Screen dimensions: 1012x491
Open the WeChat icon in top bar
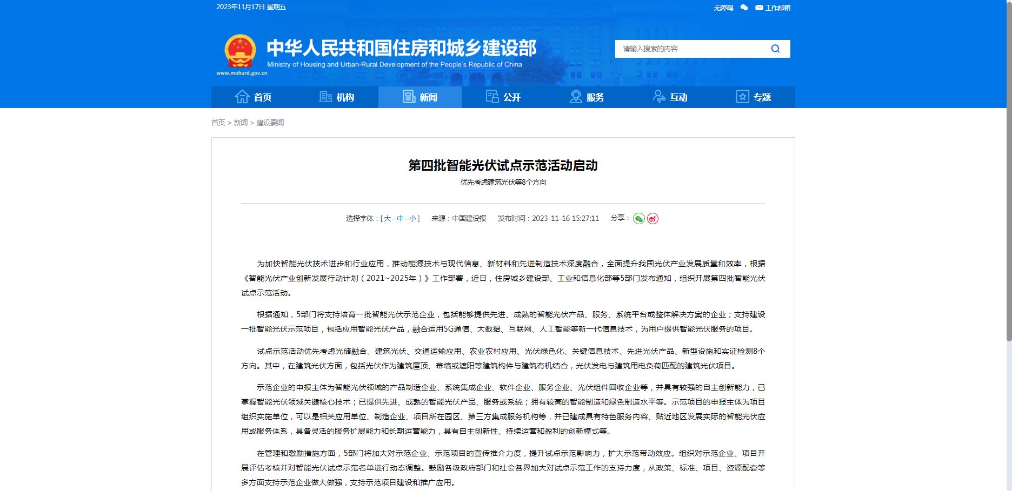point(744,8)
